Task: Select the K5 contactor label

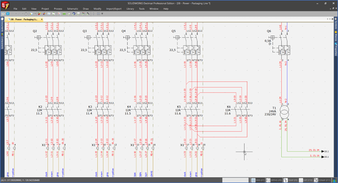Action: point(179,107)
